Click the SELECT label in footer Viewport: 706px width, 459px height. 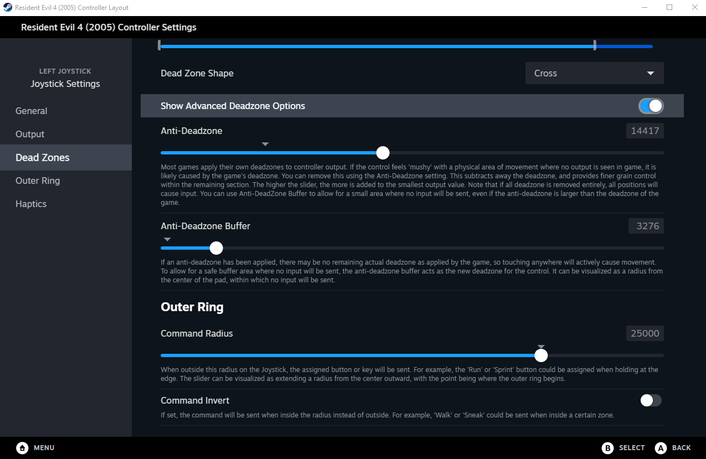click(x=632, y=447)
